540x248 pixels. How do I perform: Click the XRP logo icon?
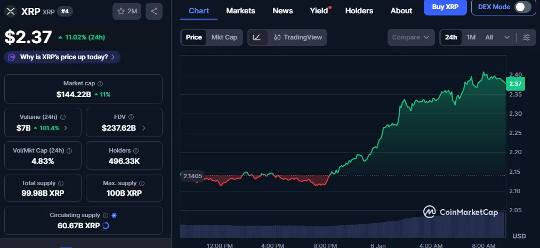coord(11,11)
